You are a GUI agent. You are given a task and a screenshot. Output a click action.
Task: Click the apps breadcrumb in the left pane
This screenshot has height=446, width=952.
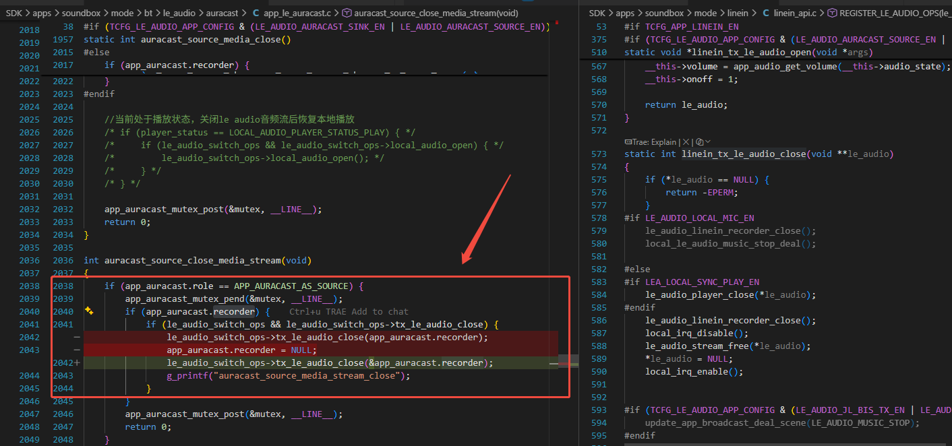point(42,13)
